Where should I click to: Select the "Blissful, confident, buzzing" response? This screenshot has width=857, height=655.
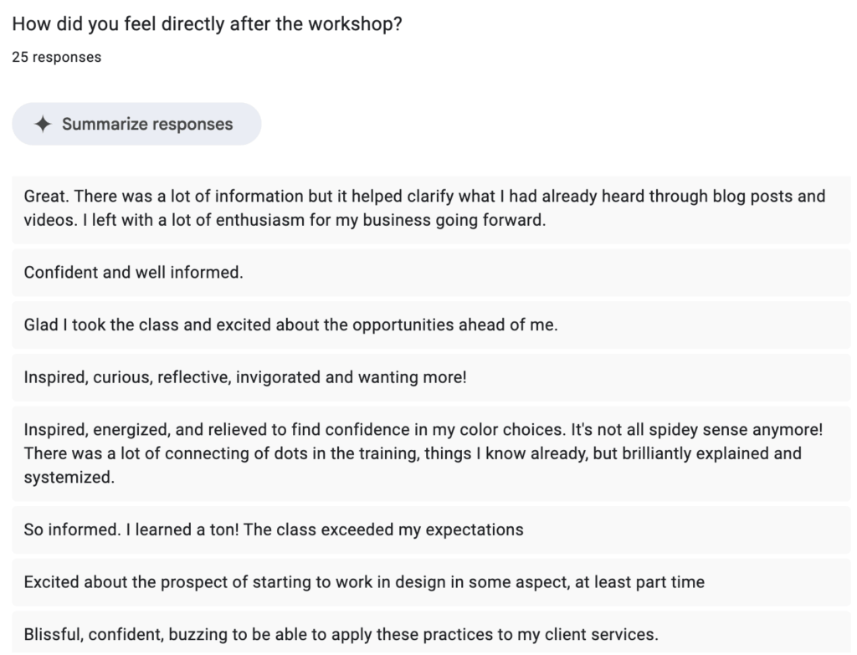click(341, 634)
